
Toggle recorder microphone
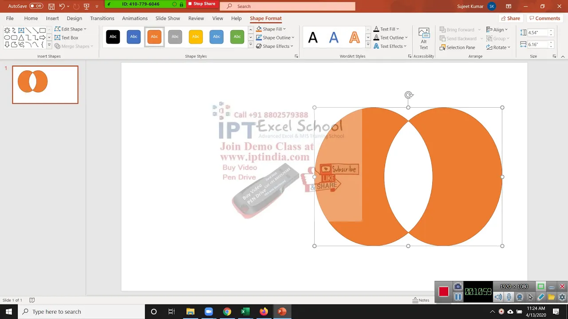click(x=509, y=297)
